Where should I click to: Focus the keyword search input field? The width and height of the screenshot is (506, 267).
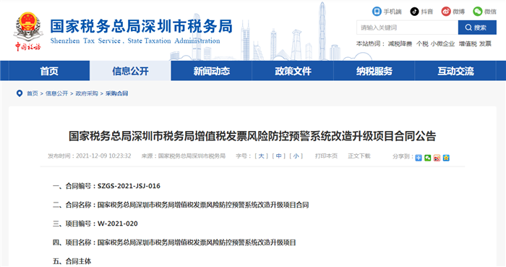[x=407, y=27]
